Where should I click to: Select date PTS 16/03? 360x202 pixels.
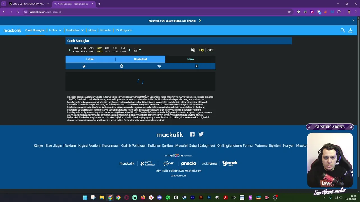(x=107, y=50)
